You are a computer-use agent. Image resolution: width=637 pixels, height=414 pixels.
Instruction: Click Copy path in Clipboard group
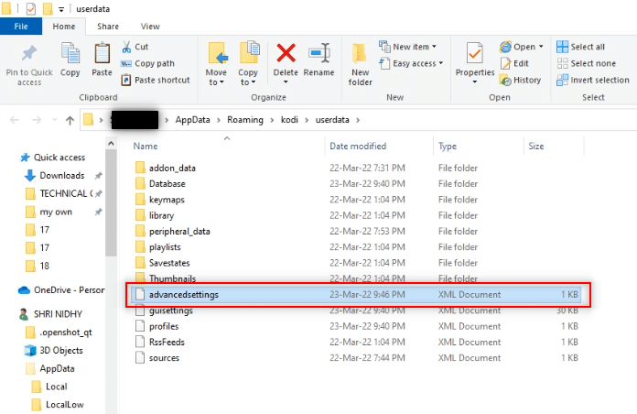148,63
